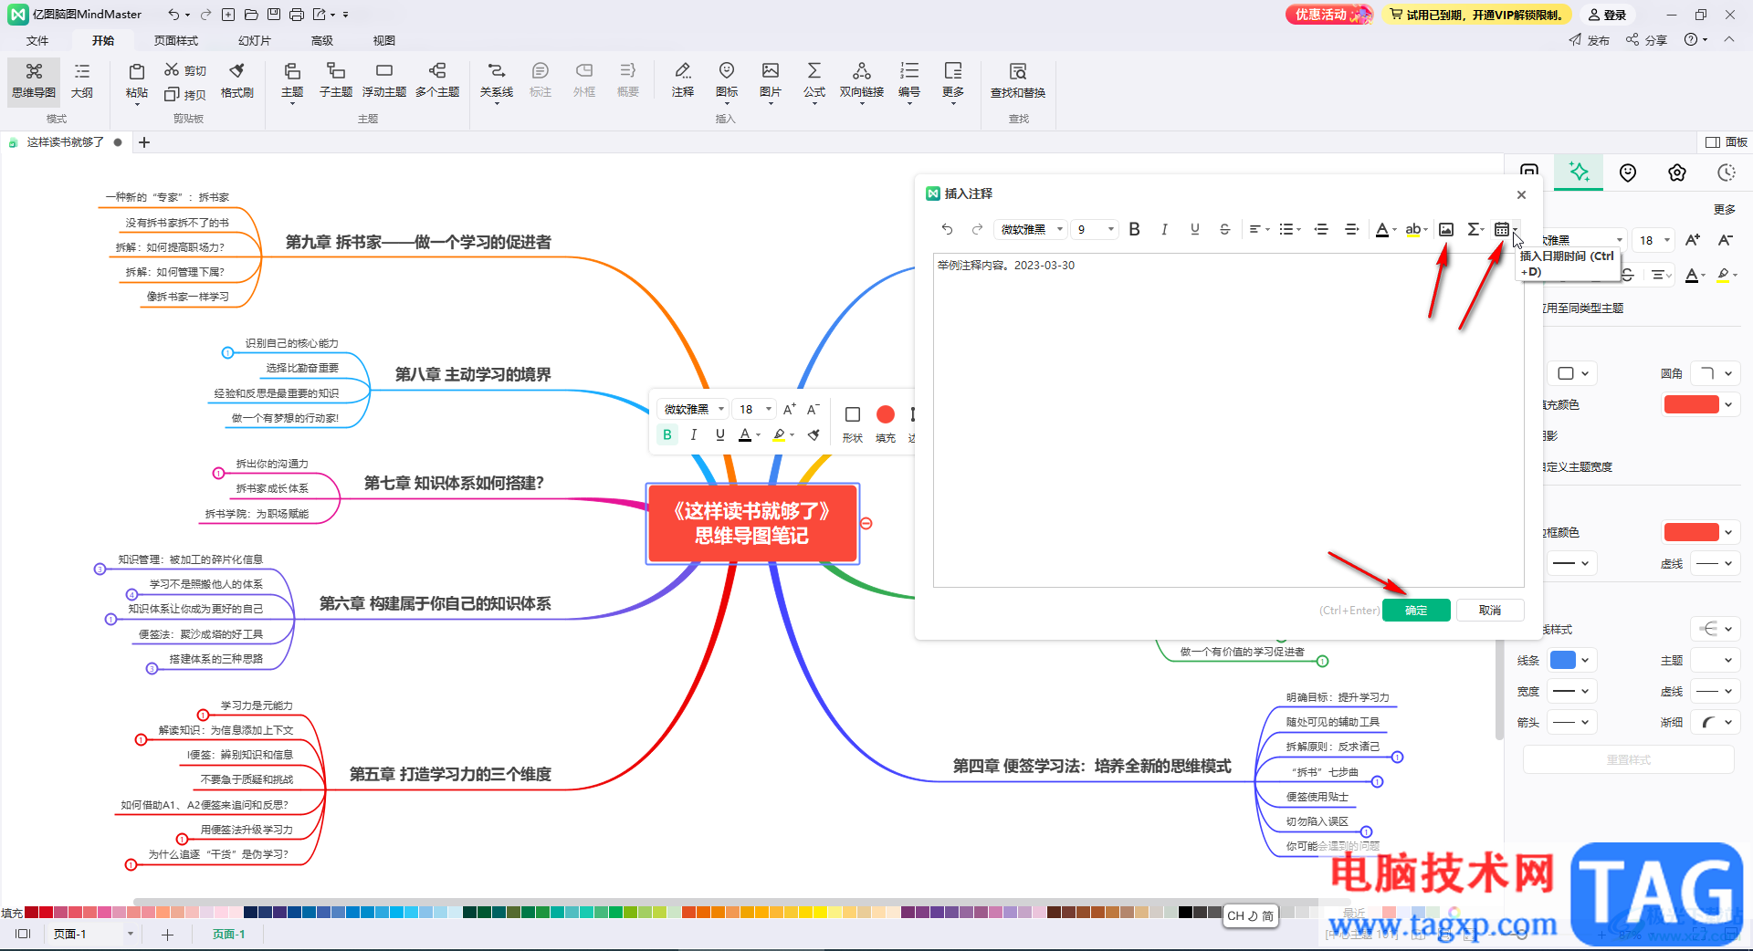
Task: Increase font size in the right panel
Action: (x=1693, y=240)
